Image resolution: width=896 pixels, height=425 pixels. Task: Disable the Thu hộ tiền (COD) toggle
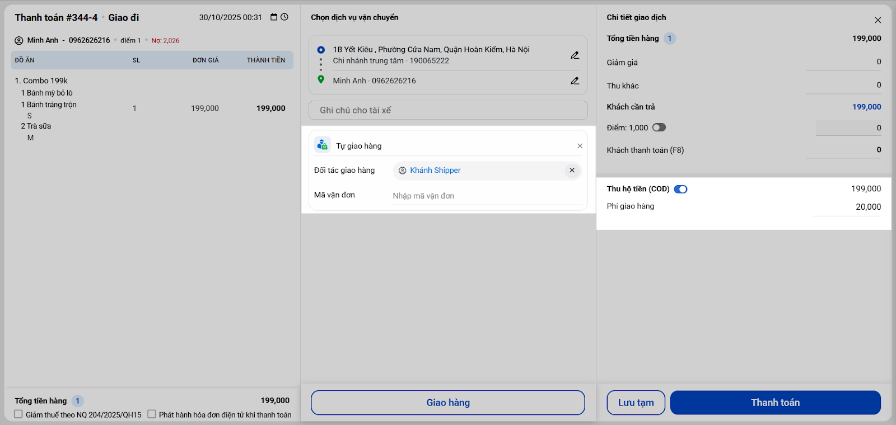[x=680, y=189]
